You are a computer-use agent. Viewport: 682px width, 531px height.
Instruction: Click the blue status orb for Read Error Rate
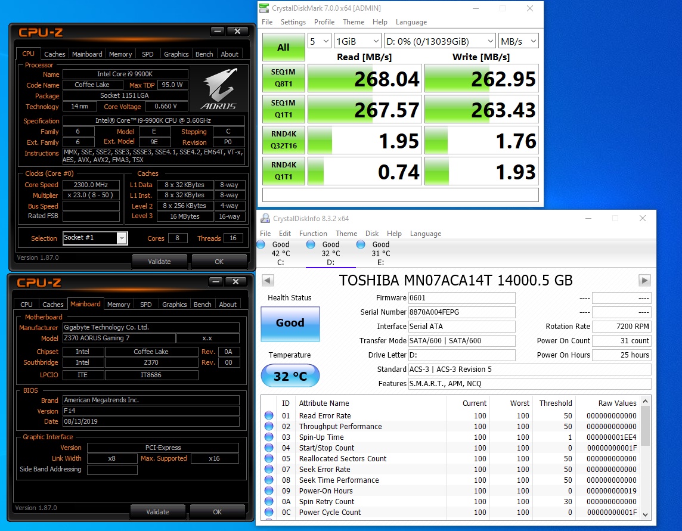pyautogui.click(x=269, y=416)
